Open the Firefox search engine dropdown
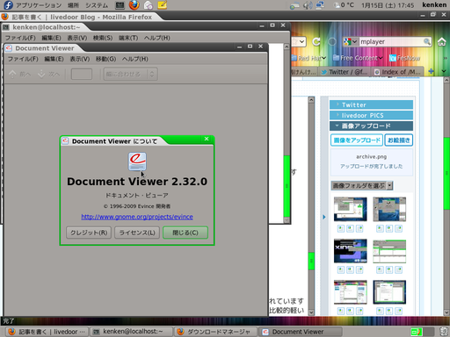The image size is (450, 337). pos(351,42)
